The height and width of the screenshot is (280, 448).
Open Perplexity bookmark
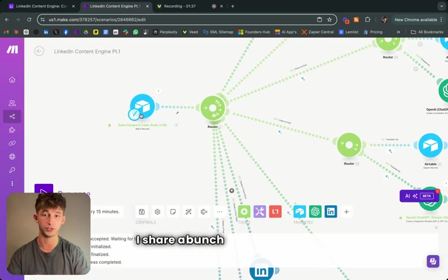165,32
